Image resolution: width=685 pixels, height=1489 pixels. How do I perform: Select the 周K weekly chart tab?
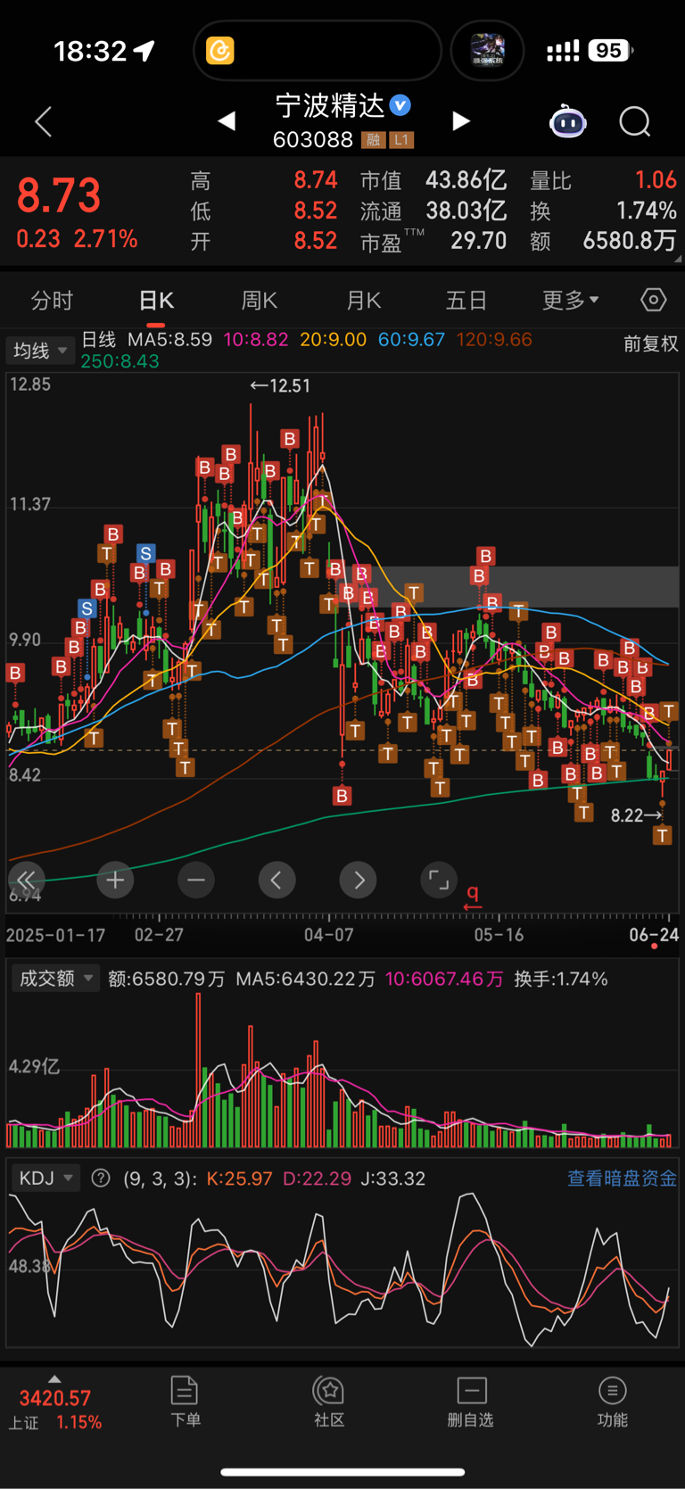[260, 300]
